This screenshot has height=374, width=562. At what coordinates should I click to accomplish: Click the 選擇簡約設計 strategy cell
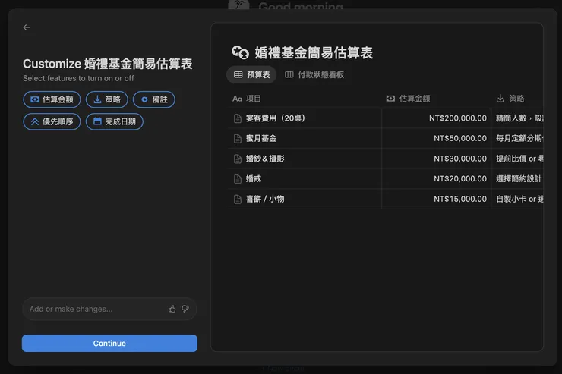click(x=517, y=178)
